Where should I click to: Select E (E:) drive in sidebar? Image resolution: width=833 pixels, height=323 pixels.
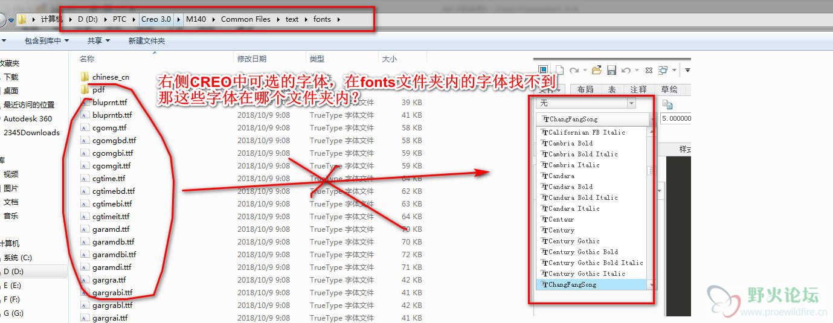tap(12, 286)
